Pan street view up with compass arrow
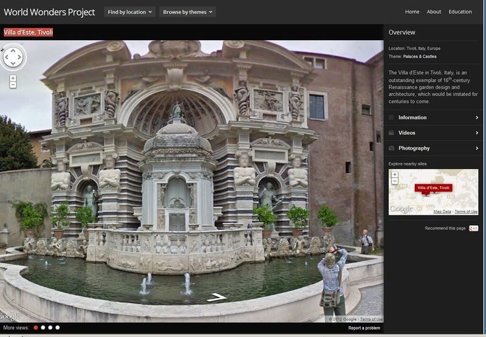Screen dimensions: 486x337 (x=13, y=50)
